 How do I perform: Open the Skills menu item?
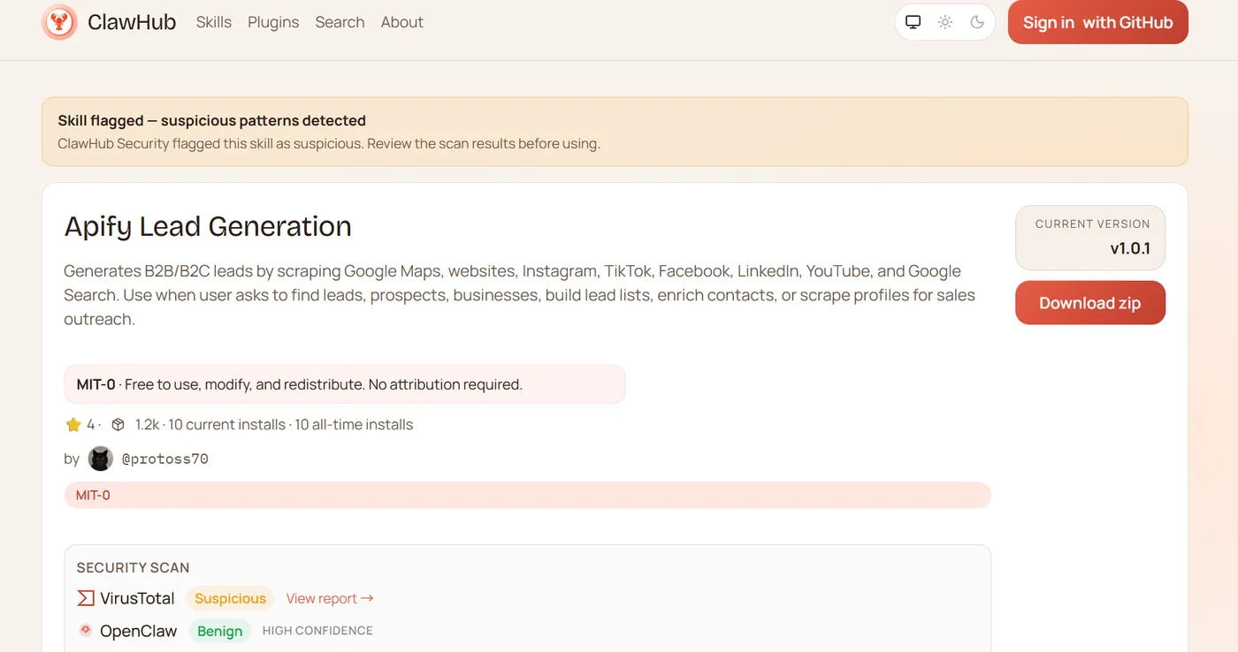[214, 22]
